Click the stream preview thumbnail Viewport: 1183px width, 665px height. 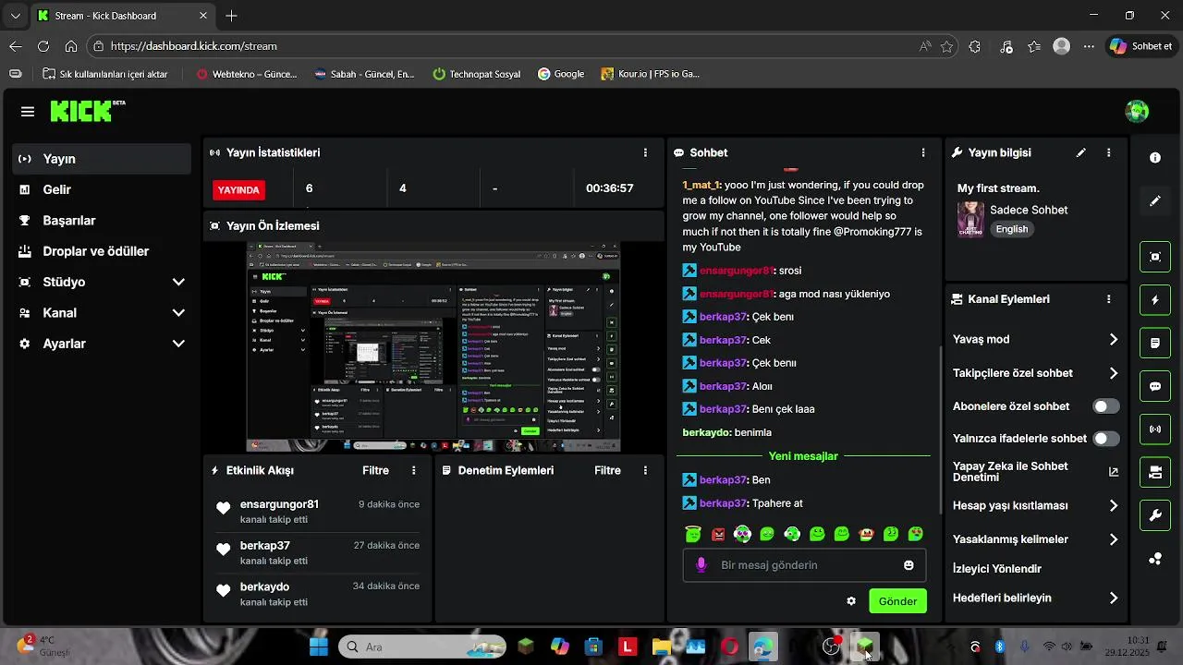click(433, 347)
